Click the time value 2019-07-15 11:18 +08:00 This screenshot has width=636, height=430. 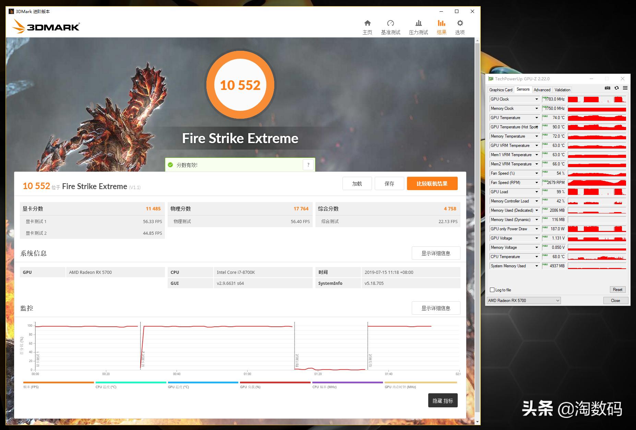point(411,272)
